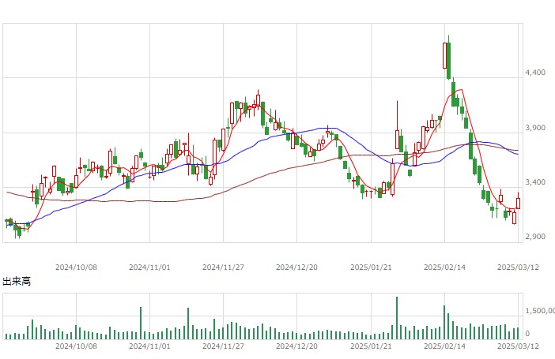Click the last candlestick on the chart
The height and width of the screenshot is (359, 555).
[x=518, y=201]
